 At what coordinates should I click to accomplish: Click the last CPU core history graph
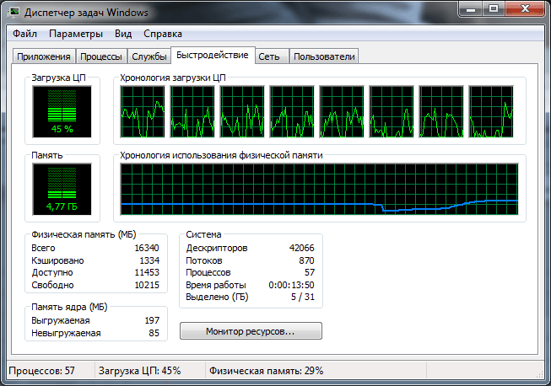click(x=491, y=111)
